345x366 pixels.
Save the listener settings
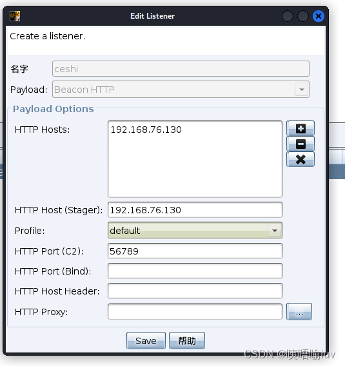tap(146, 341)
